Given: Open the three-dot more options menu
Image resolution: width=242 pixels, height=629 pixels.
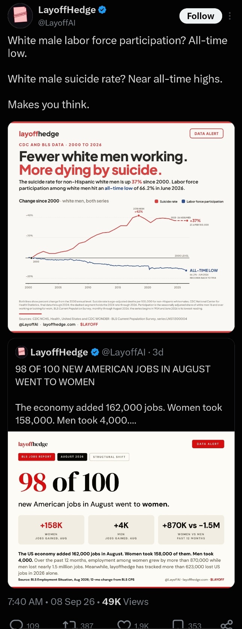Looking at the screenshot, I should coord(230,16).
